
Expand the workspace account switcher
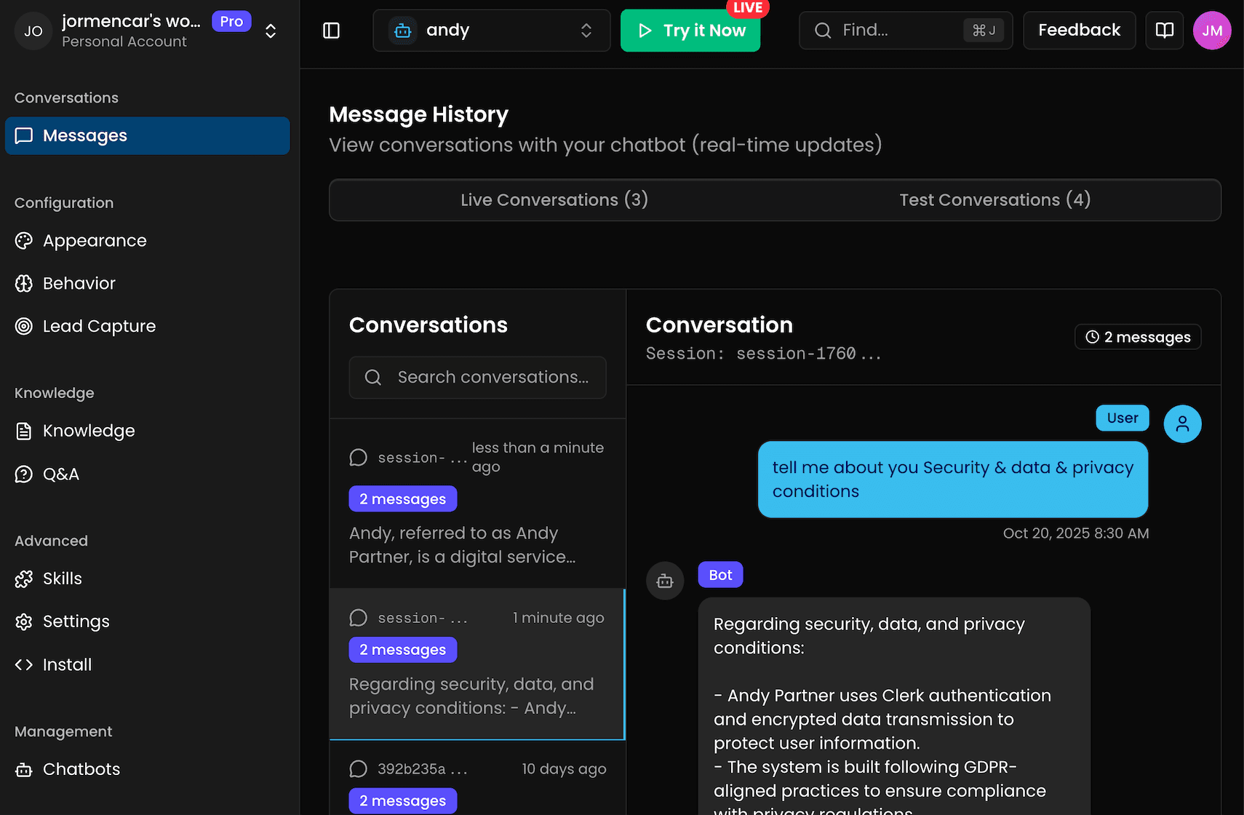pos(270,31)
